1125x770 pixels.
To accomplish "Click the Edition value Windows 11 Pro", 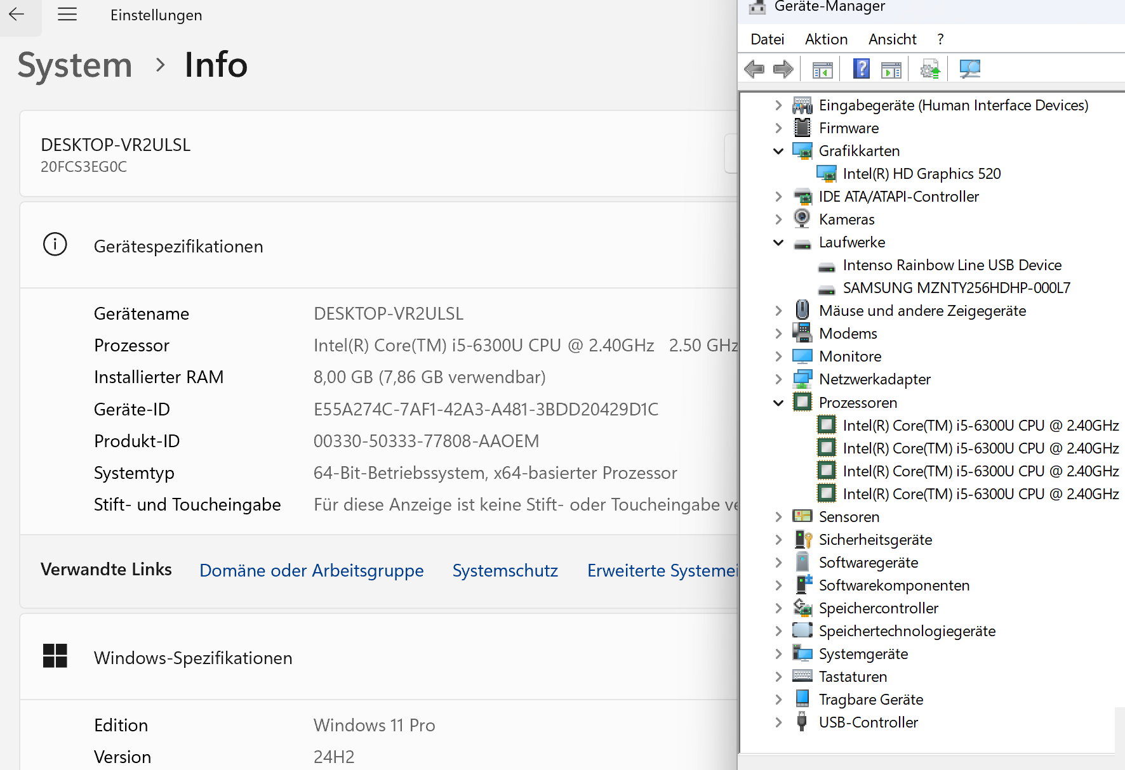I will tap(375, 725).
